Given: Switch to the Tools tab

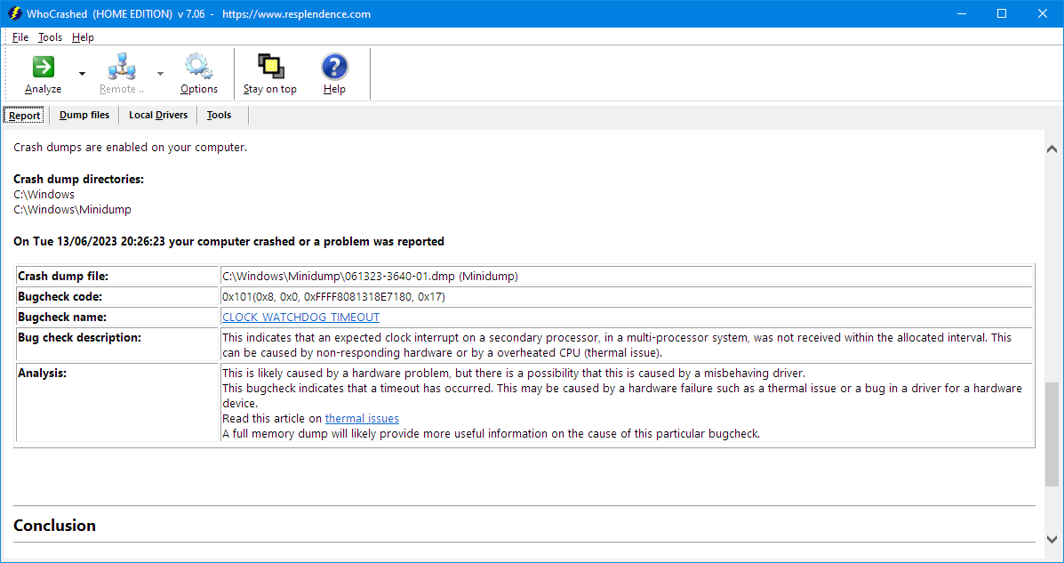Looking at the screenshot, I should 220,116.
